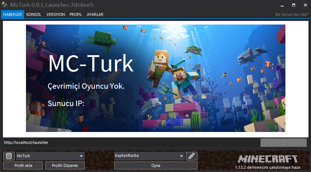Click the http://localhost/launcher address text
This screenshot has width=311, height=172.
pos(26,143)
